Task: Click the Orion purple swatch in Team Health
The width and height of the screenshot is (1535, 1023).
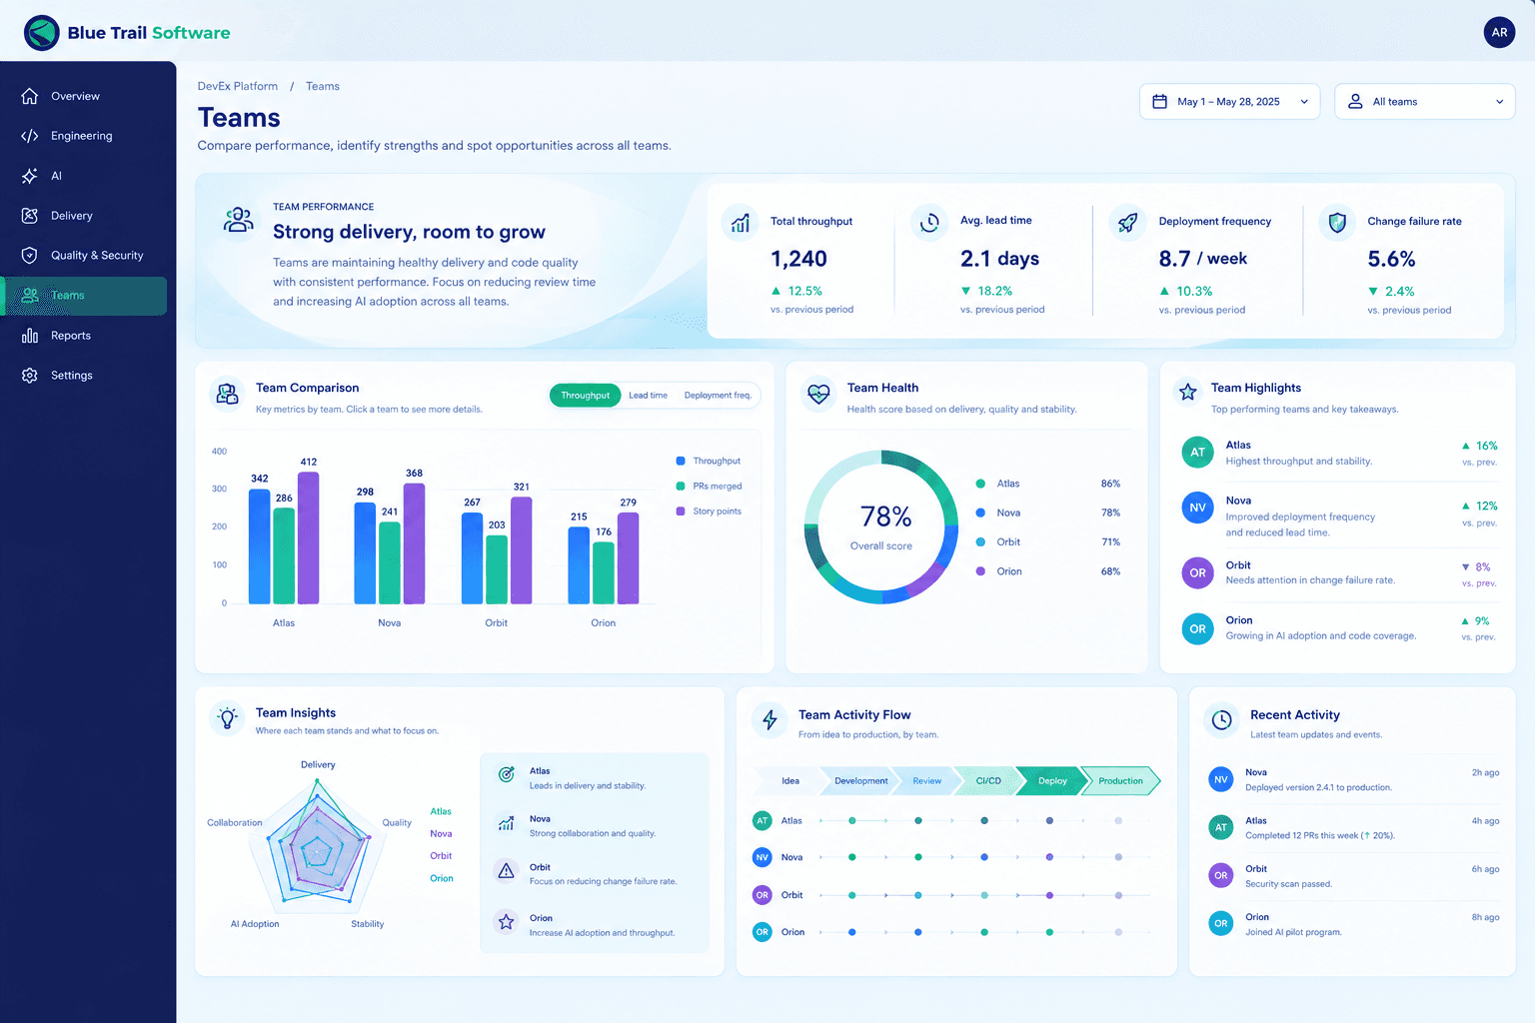Action: [980, 571]
